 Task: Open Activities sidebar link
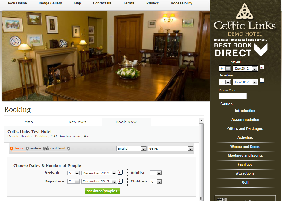coord(245,138)
